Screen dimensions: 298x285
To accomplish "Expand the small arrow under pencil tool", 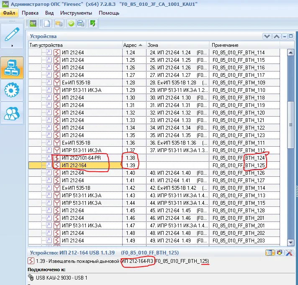I will point(13,46).
